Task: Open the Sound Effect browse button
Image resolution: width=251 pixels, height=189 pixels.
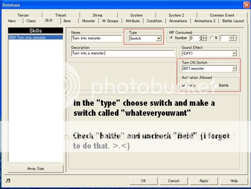Action: [x=234, y=53]
